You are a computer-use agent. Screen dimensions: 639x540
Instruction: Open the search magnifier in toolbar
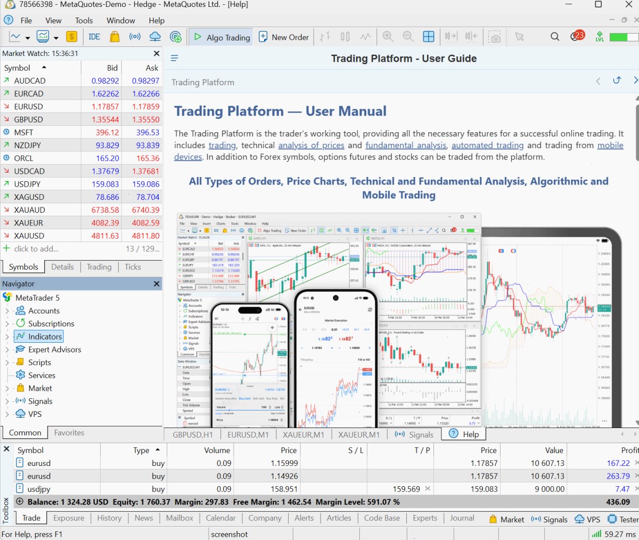click(555, 37)
